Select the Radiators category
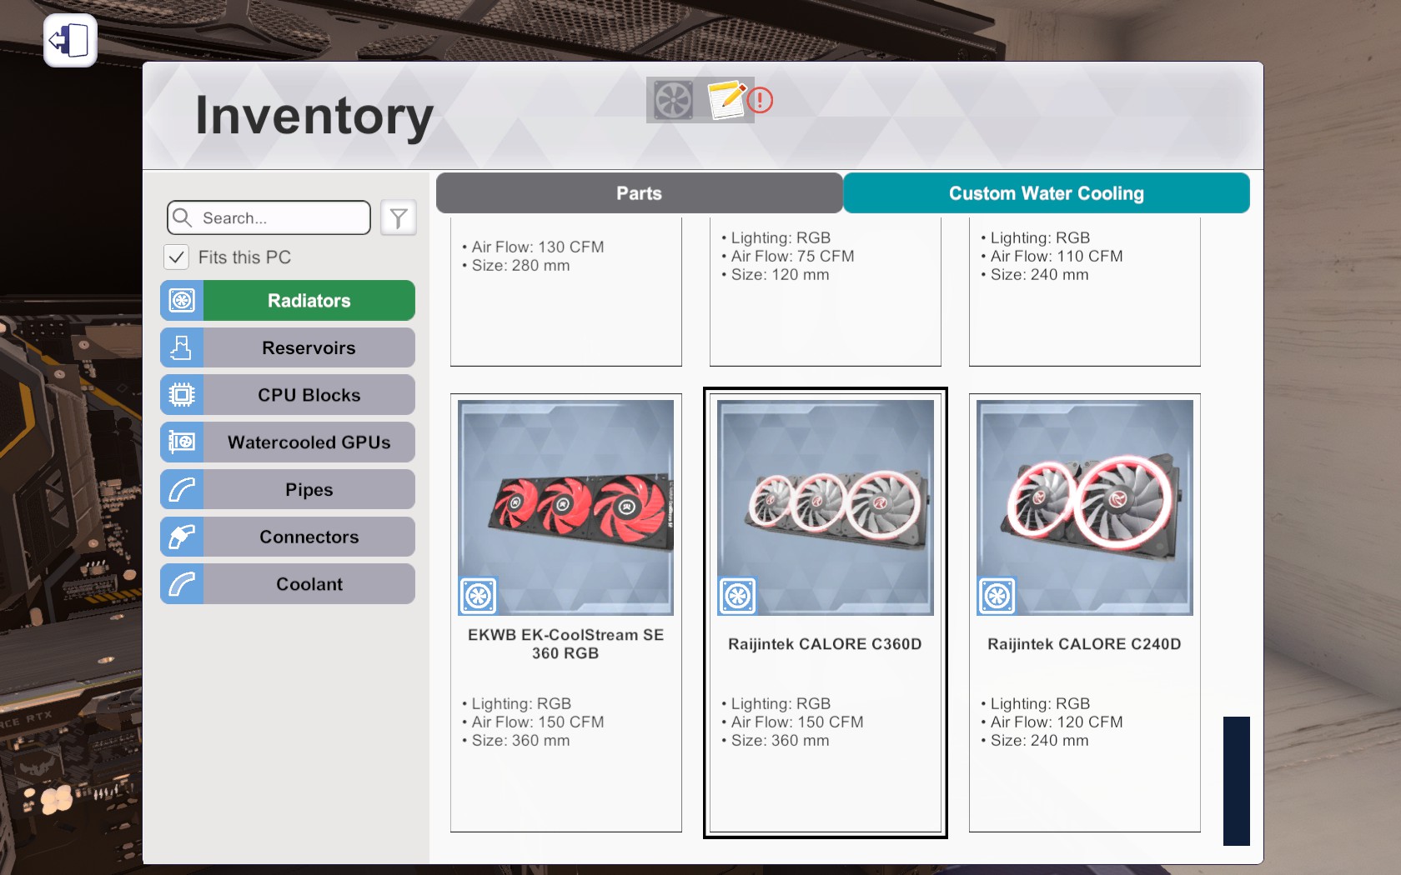This screenshot has width=1401, height=875. point(288,301)
